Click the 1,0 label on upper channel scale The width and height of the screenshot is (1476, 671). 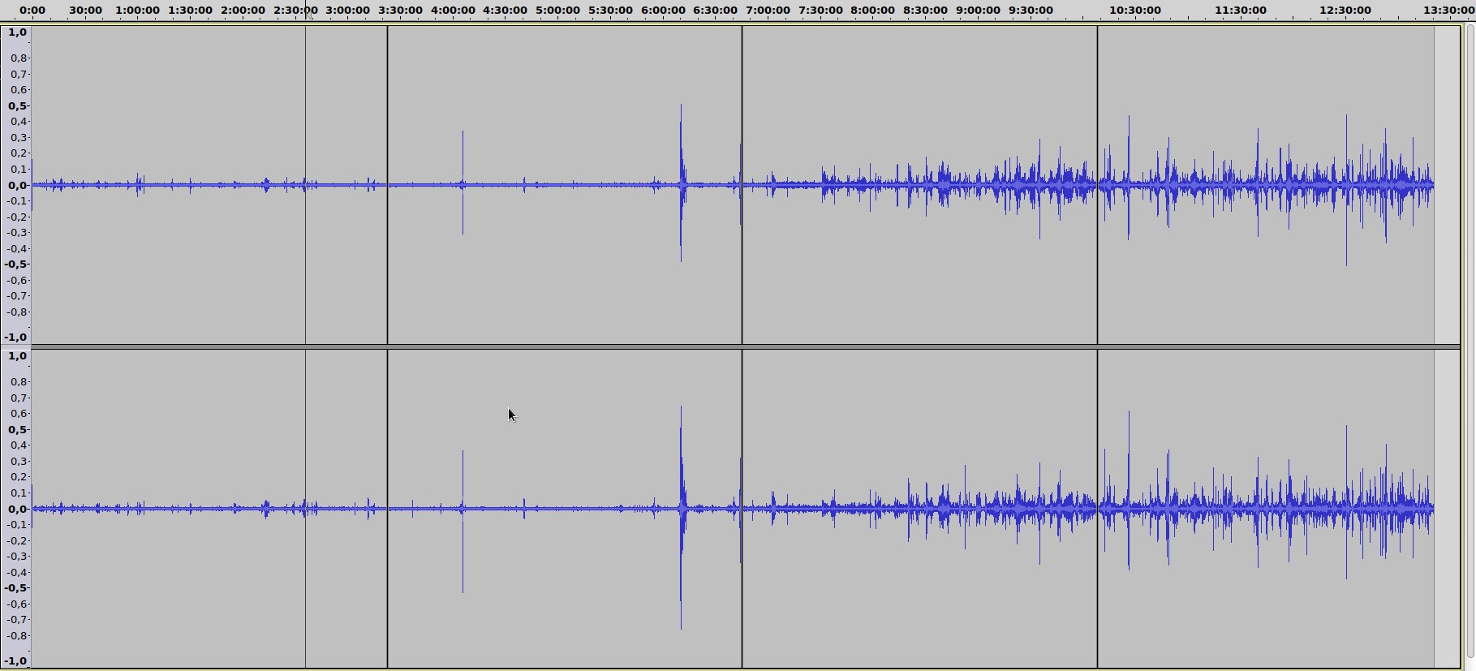point(17,32)
